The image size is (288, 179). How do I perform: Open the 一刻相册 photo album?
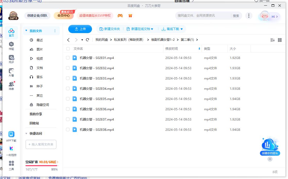tap(11, 151)
